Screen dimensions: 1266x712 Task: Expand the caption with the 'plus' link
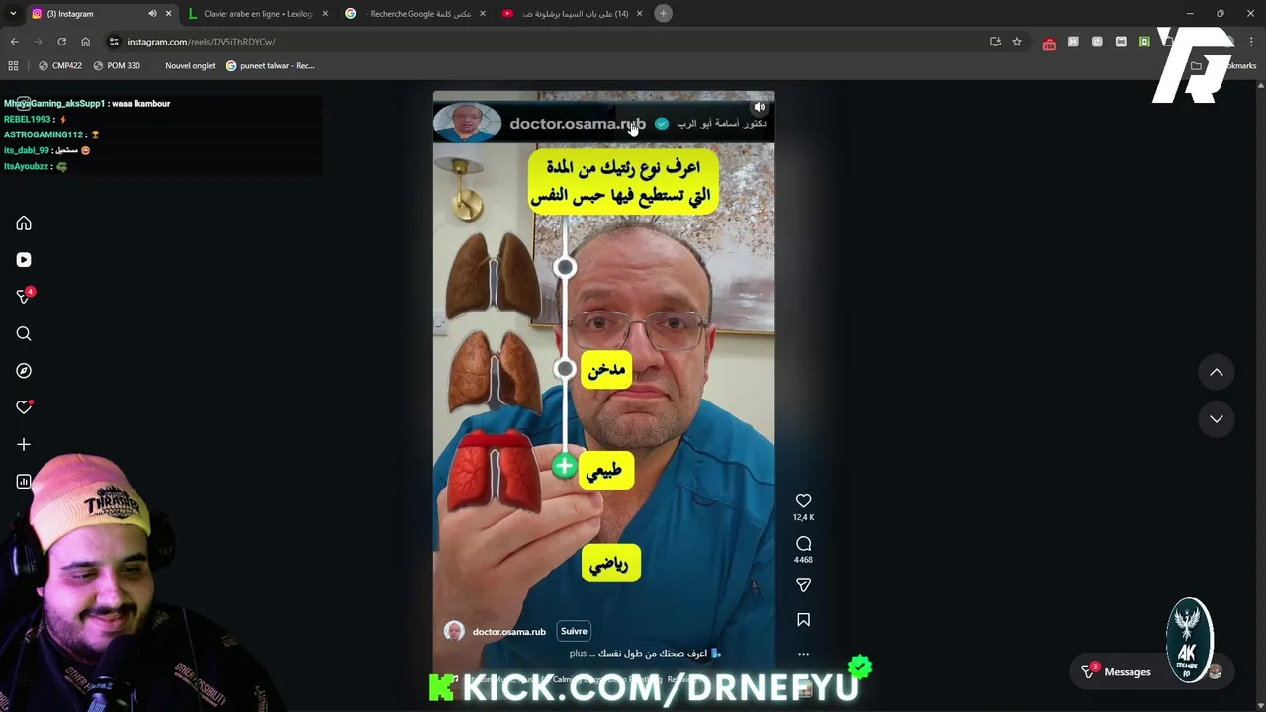[x=579, y=653]
